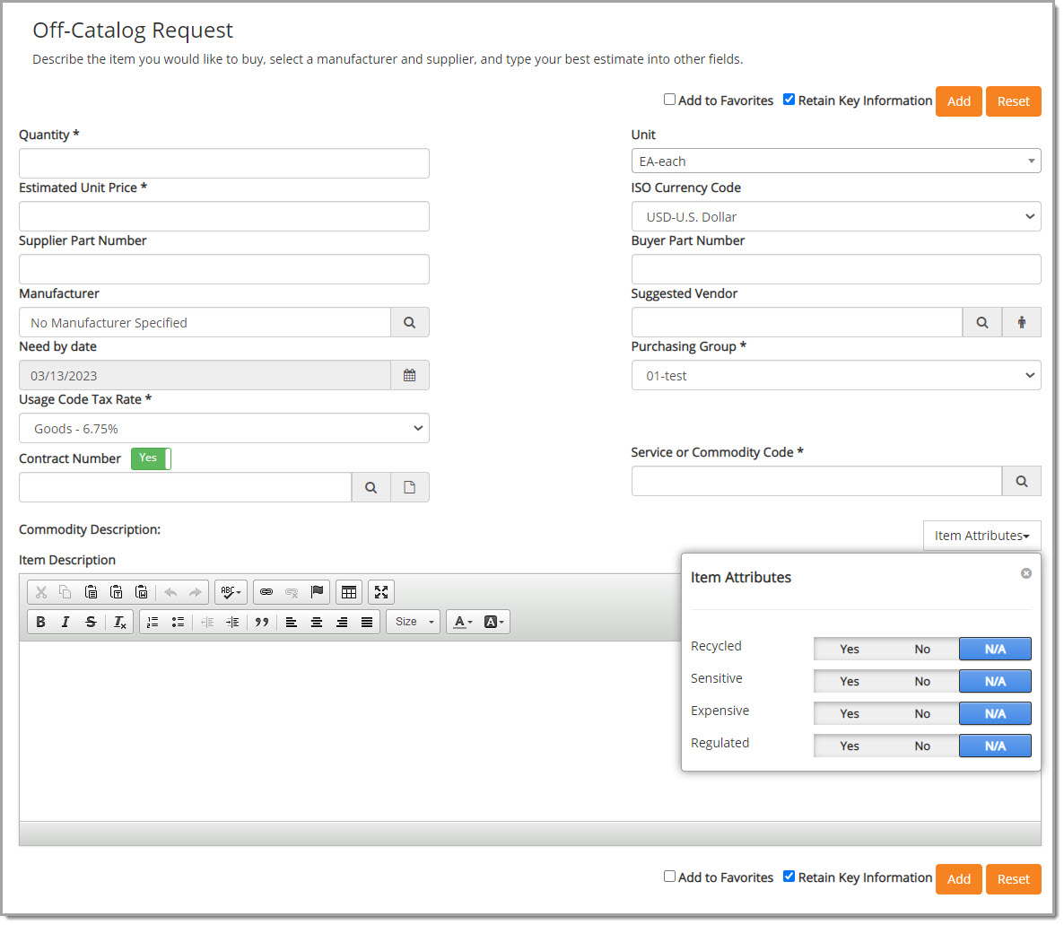Open the font Size menu in the editor
This screenshot has width=1064, height=925.
413,622
